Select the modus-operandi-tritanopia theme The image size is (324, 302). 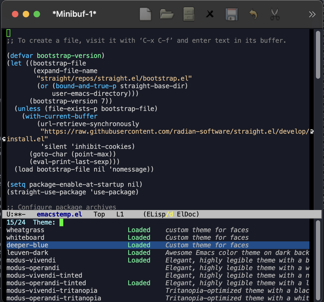coord(54,298)
